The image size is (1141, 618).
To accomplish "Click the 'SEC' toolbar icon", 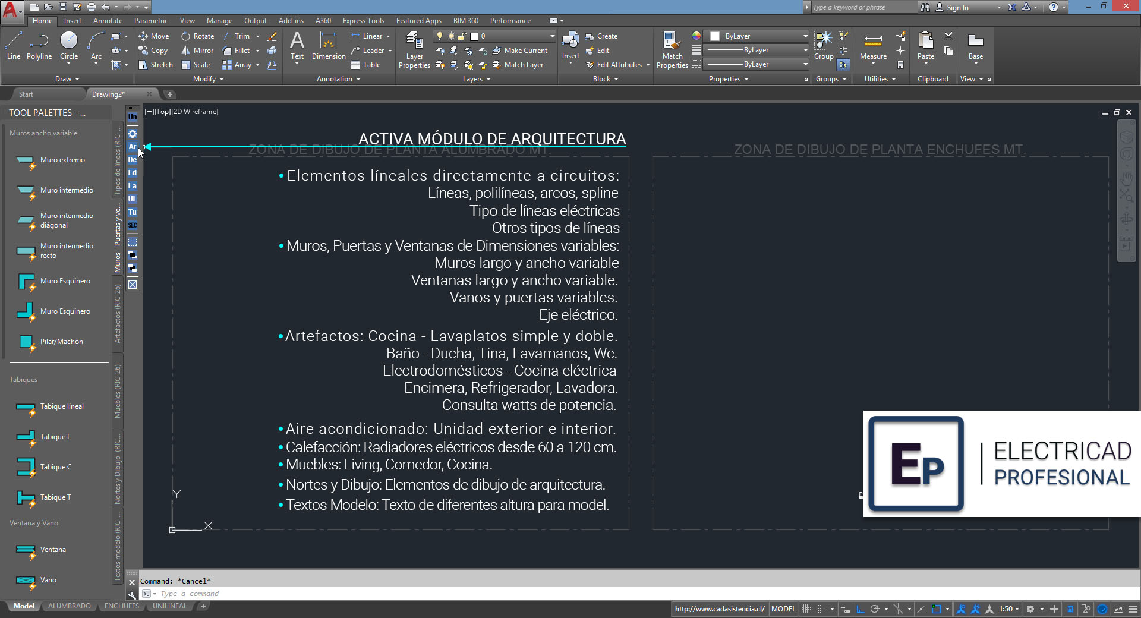I will tap(133, 225).
